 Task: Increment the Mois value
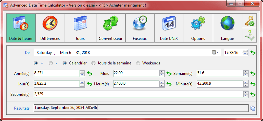[162, 72]
